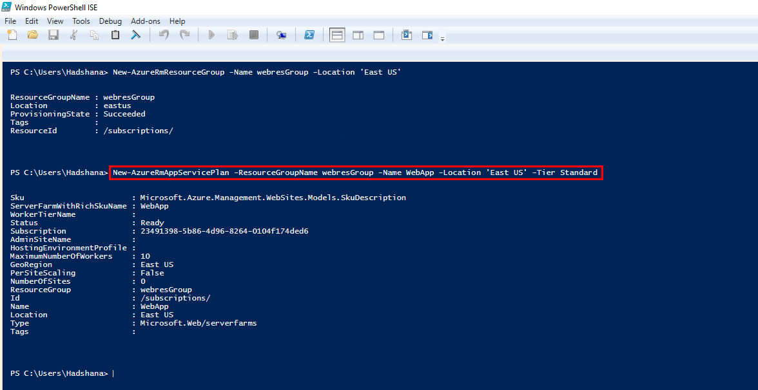Viewport: 758px width, 390px height.
Task: Click the PerSiteScaling 'False' value
Action: tap(152, 273)
